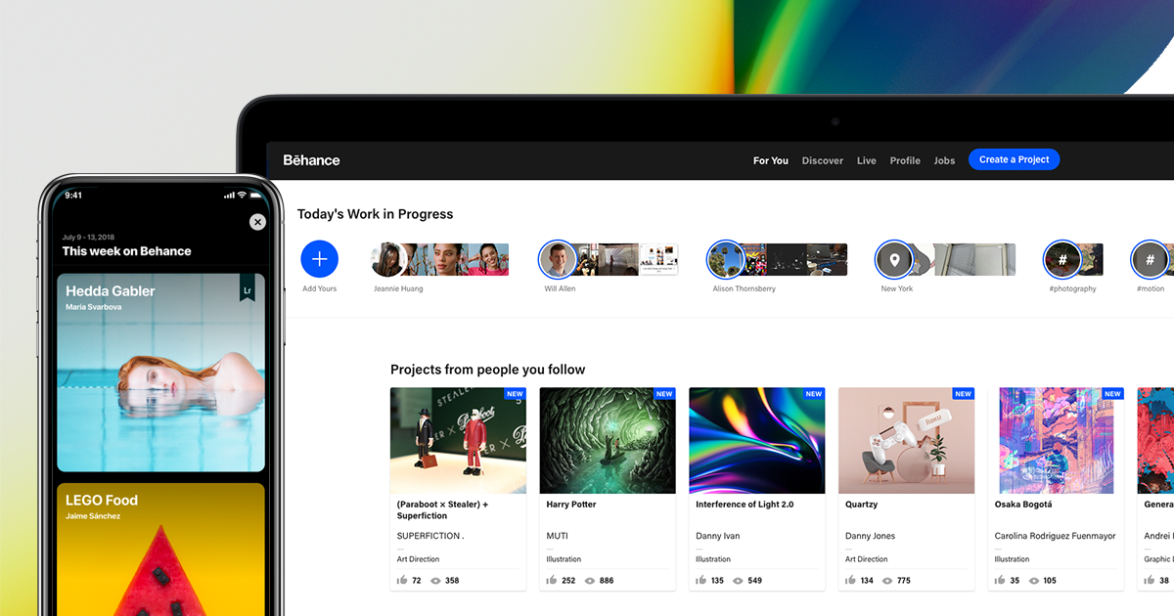Go to the Live tab

(x=867, y=160)
